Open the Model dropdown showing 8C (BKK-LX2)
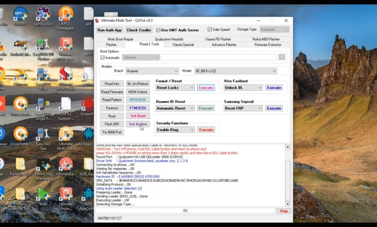The height and width of the screenshot is (227, 377). [x=235, y=71]
